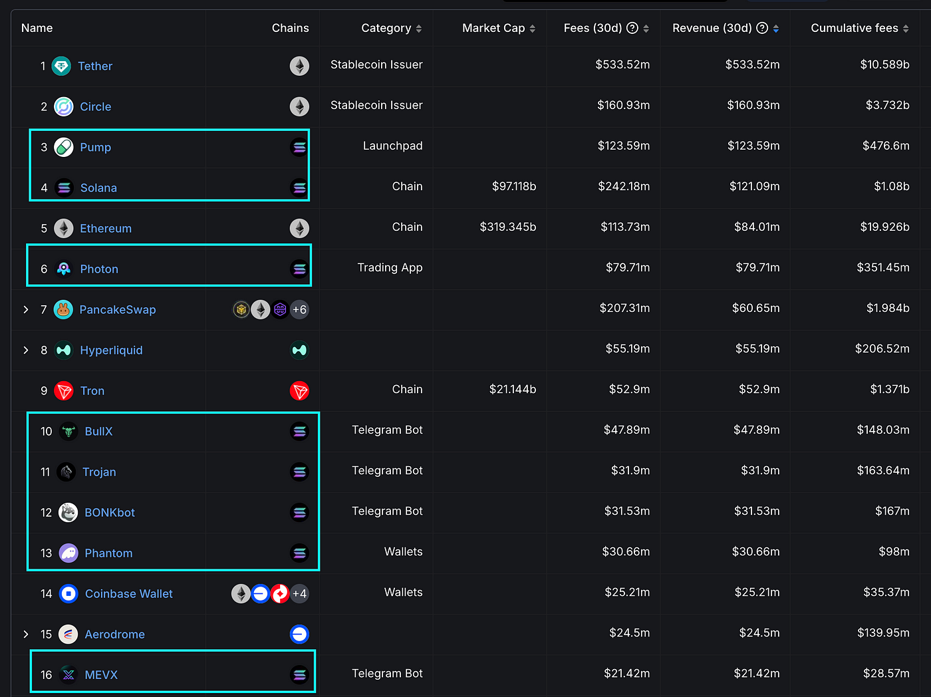Show the +6 more chains for PancakeSwap
The image size is (931, 697).
point(299,309)
